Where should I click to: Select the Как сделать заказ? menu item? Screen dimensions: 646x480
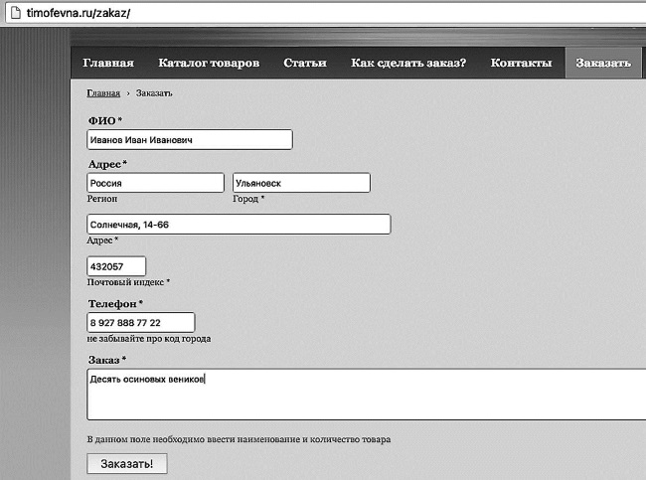408,63
